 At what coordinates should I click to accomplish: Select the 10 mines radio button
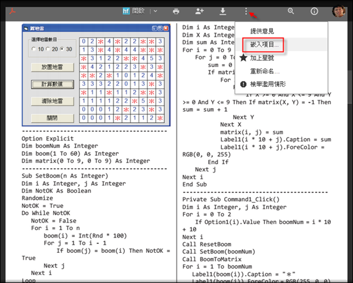click(34, 49)
